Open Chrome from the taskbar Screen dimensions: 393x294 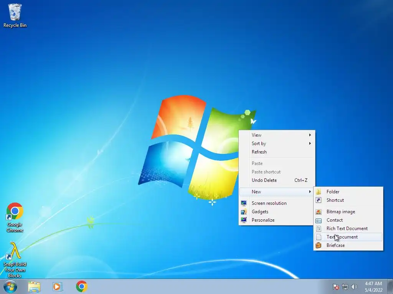click(x=82, y=286)
